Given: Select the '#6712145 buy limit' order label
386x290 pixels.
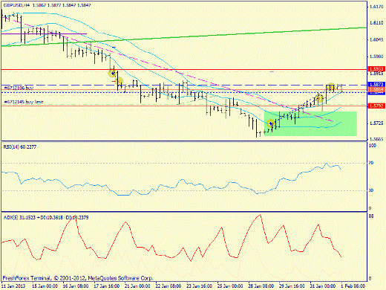Looking at the screenshot, I should (24, 102).
